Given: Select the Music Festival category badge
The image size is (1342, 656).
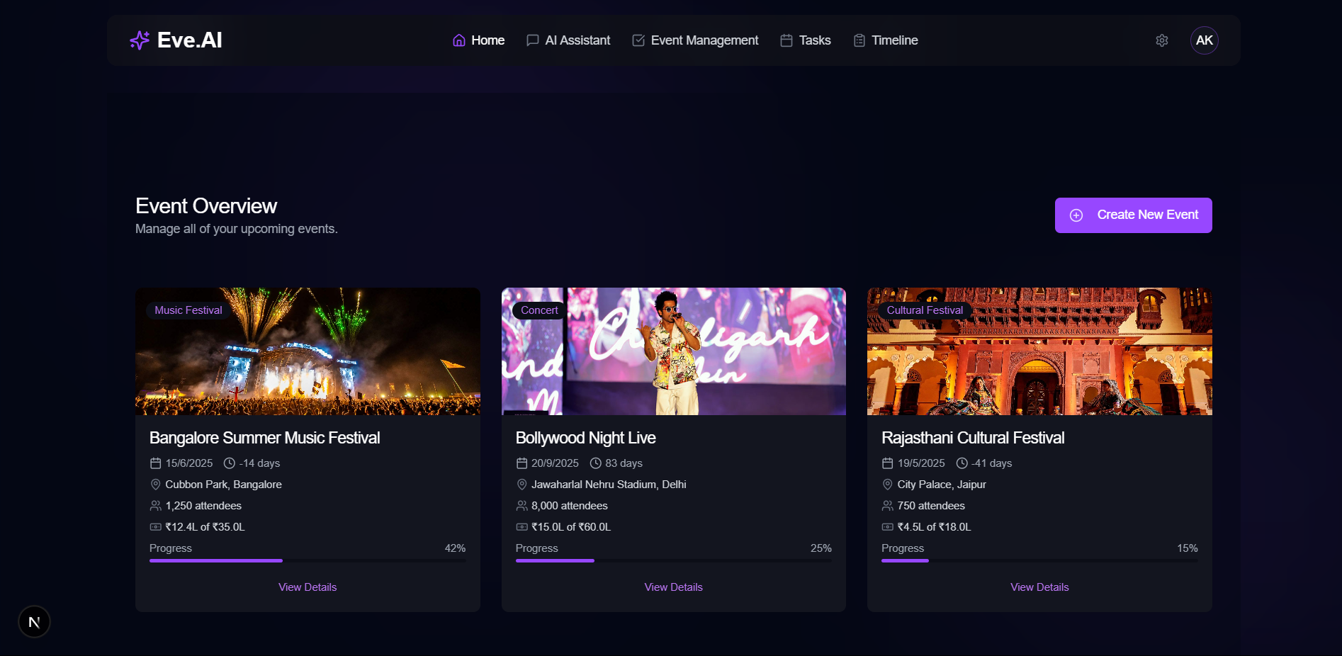Looking at the screenshot, I should click(x=187, y=310).
